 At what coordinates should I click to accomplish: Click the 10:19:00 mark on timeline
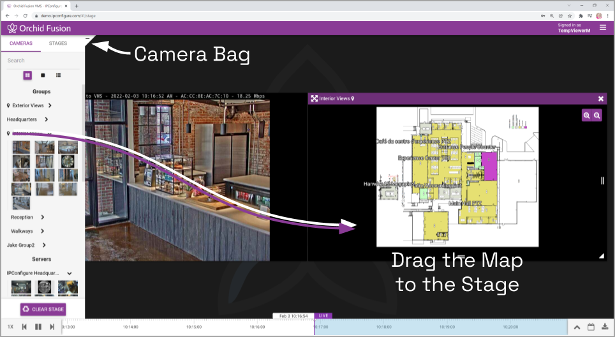click(447, 327)
